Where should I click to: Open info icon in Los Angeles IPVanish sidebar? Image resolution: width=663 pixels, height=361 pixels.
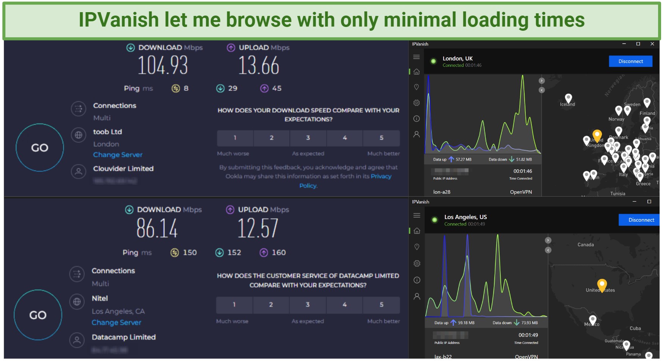coord(417,280)
